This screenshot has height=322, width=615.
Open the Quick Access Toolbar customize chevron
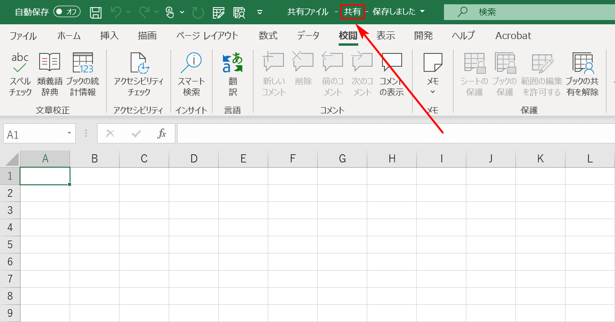click(x=260, y=12)
